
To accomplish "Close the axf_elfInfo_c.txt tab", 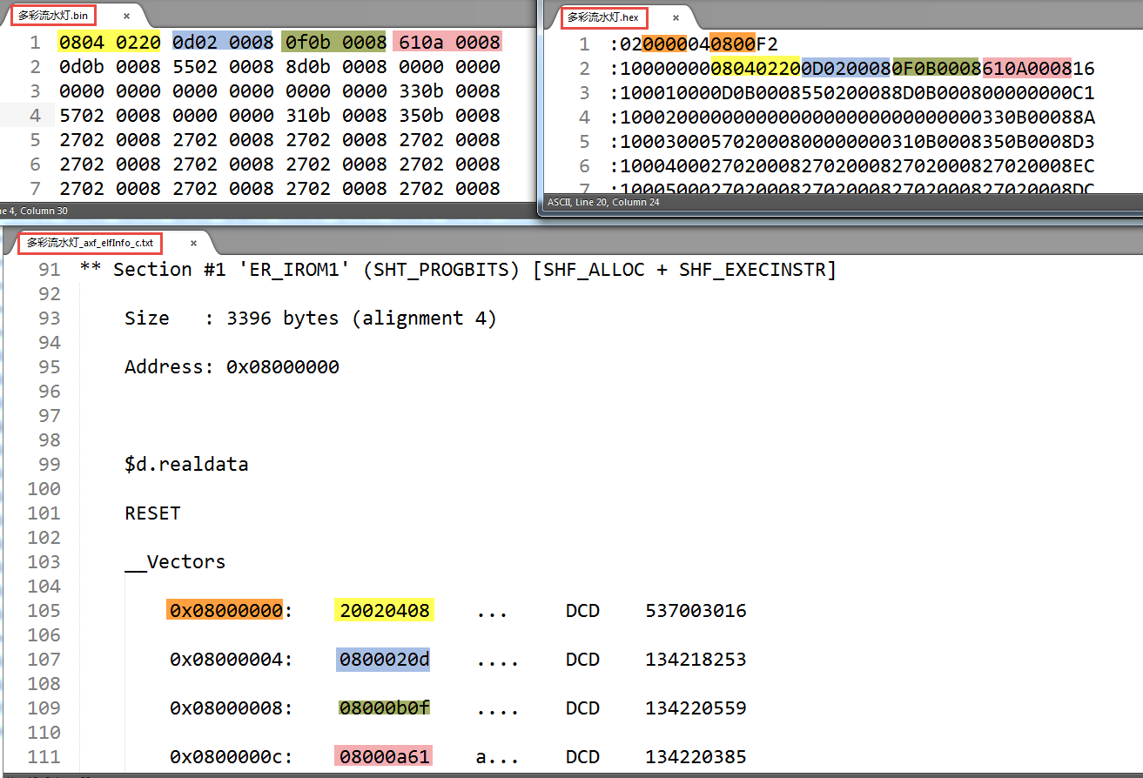I will (x=193, y=244).
